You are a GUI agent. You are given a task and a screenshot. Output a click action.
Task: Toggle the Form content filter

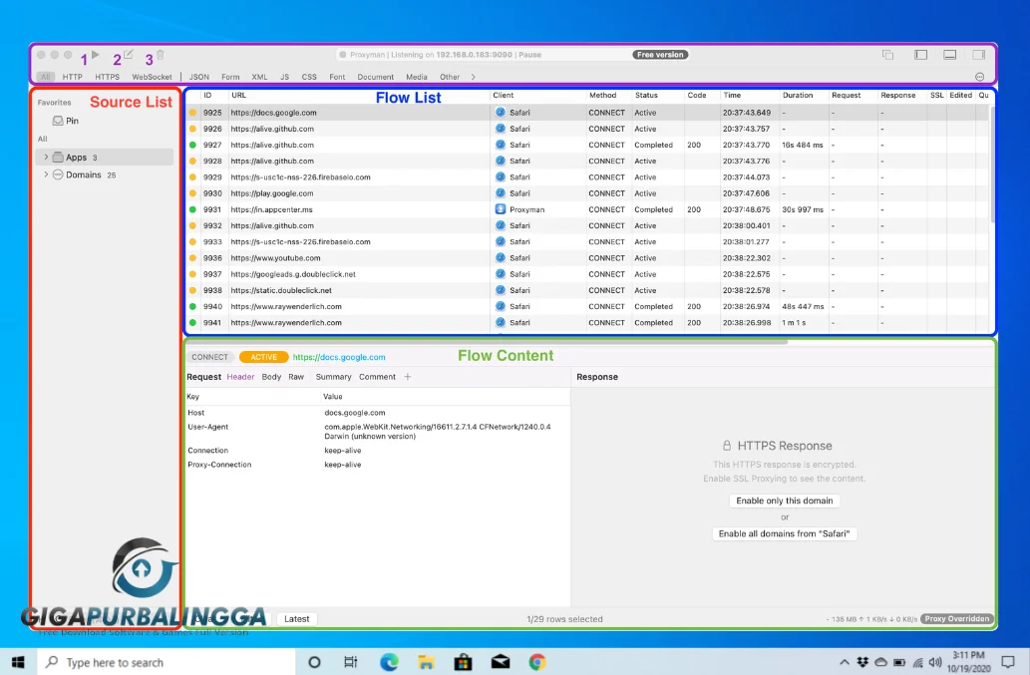click(x=230, y=77)
